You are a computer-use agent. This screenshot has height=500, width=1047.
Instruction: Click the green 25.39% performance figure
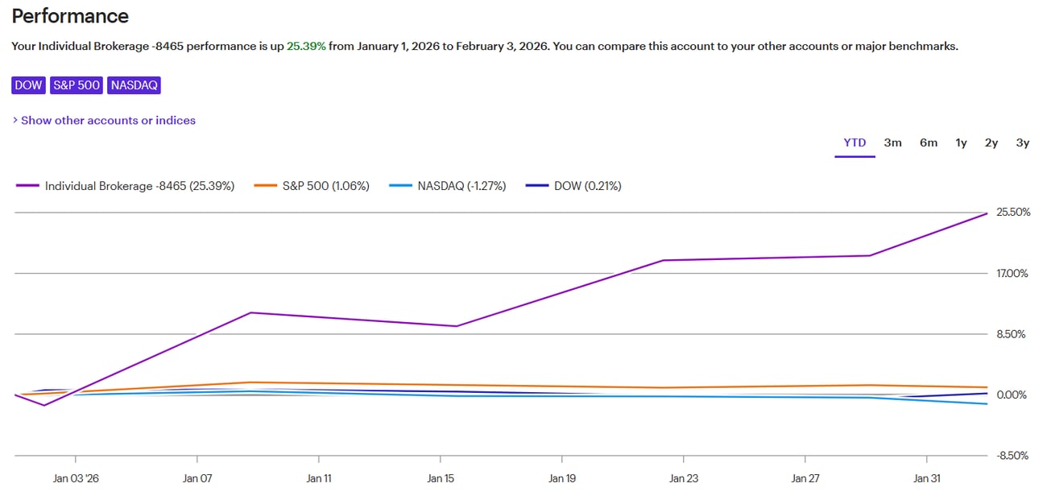[x=306, y=47]
